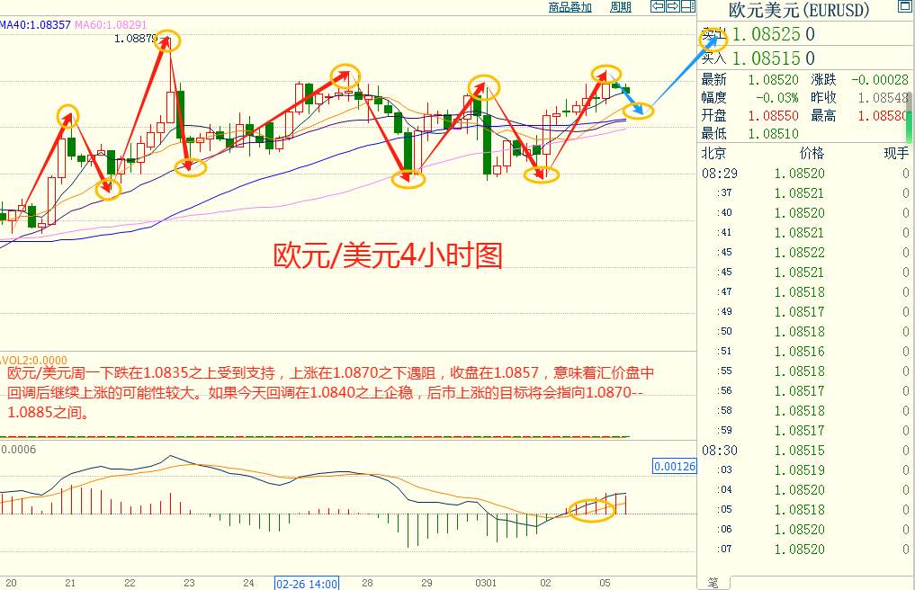
Task: Click the 涨跌 value -0.00028
Action: pos(880,79)
